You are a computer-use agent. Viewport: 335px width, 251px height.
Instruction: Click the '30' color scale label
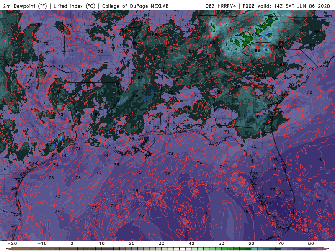click(162, 243)
